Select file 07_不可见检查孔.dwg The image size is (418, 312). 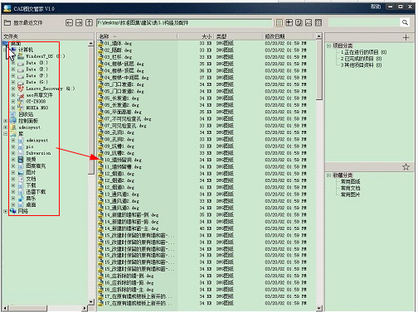128,118
